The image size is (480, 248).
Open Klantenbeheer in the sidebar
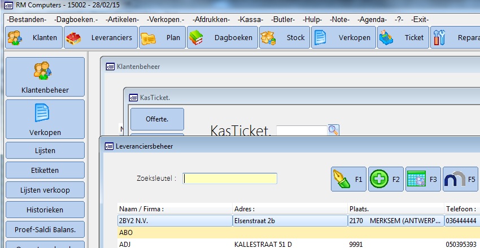pos(45,76)
